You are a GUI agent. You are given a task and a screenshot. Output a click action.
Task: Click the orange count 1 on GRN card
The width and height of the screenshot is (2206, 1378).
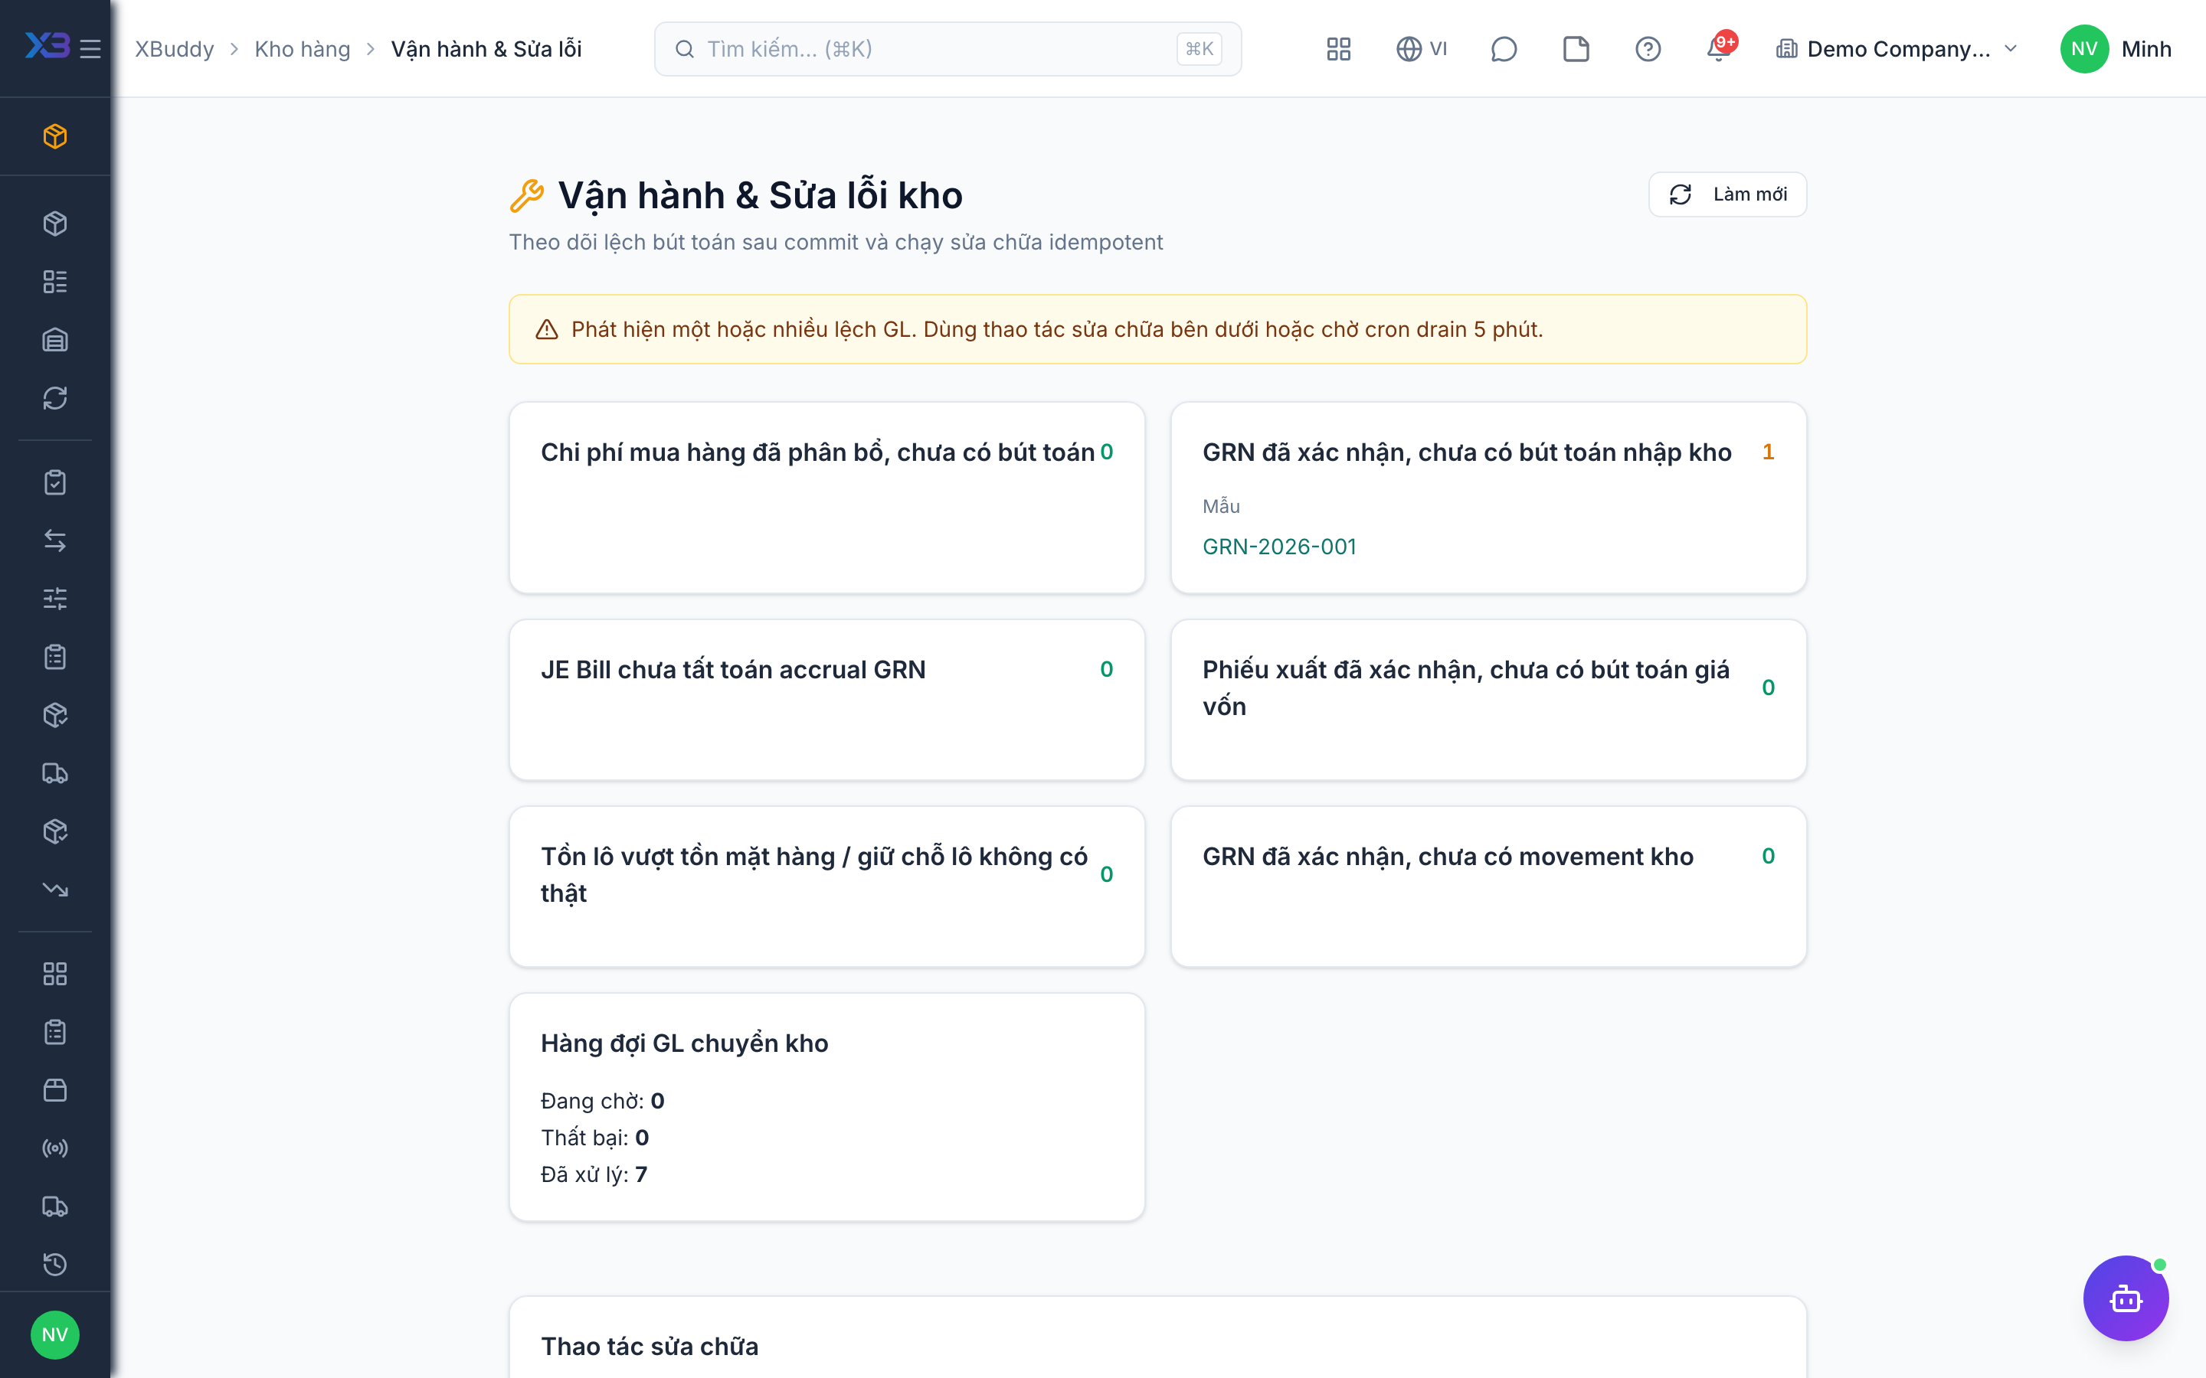click(x=1769, y=452)
